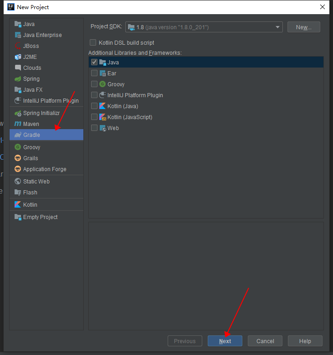Check the Ear framework checkbox
The image size is (333, 355).
[x=94, y=73]
